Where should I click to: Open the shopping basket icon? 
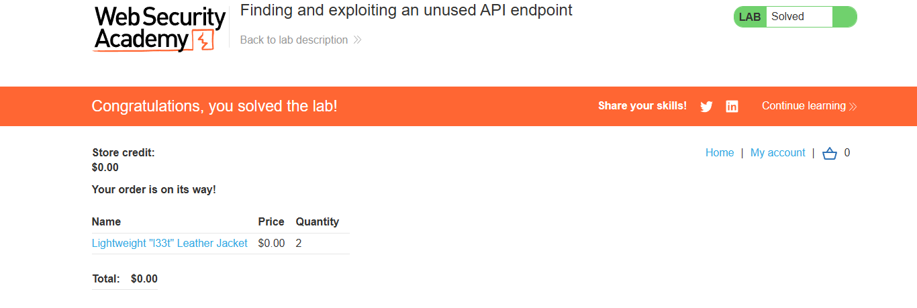(830, 154)
